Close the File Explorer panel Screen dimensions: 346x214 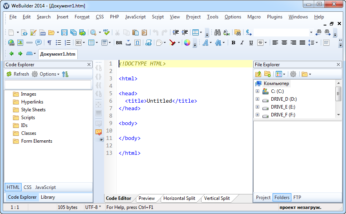[338, 65]
